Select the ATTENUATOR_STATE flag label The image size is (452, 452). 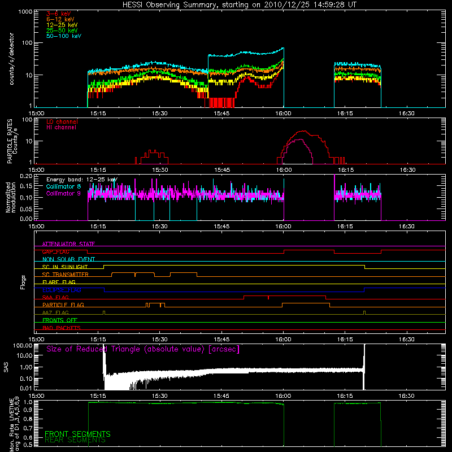pyautogui.click(x=68, y=244)
